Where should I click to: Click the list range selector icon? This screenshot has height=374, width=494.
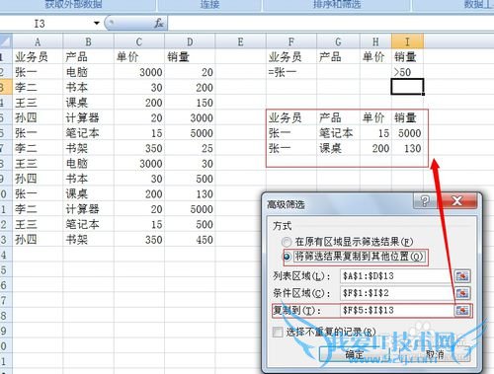(x=462, y=276)
